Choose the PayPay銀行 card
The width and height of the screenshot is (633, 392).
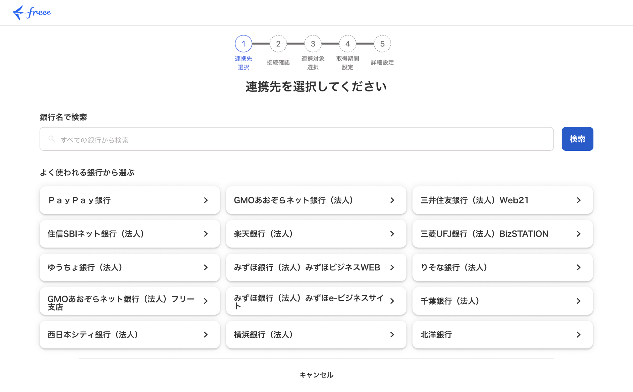pyautogui.click(x=130, y=200)
